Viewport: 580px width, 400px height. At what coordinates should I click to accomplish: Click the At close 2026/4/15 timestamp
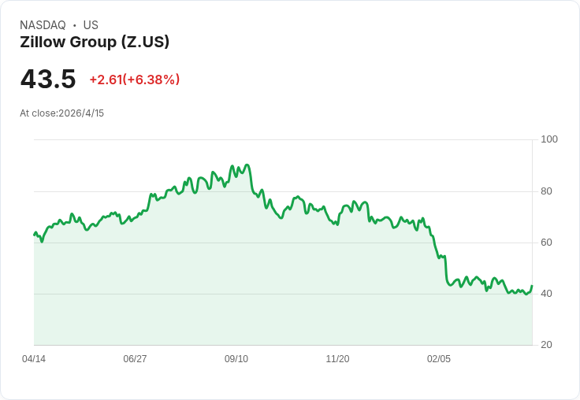tap(62, 113)
